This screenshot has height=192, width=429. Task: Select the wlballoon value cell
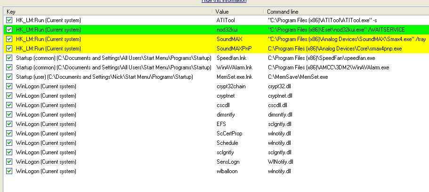coord(227,171)
